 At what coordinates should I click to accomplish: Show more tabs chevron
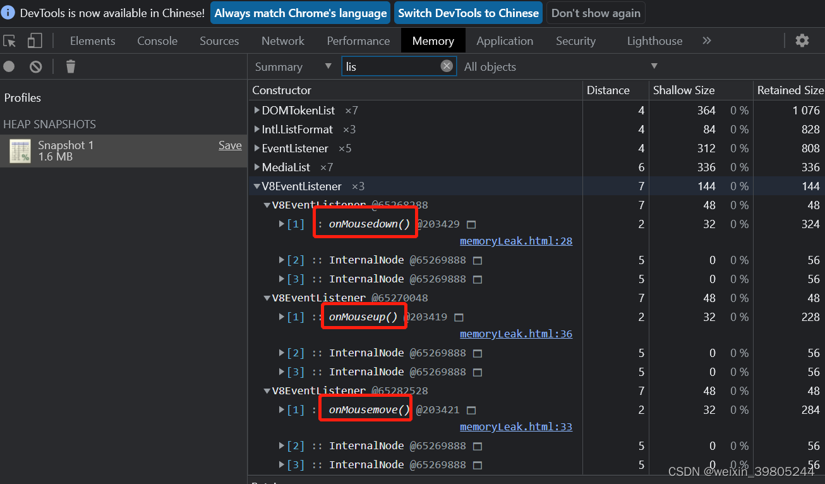click(x=707, y=40)
